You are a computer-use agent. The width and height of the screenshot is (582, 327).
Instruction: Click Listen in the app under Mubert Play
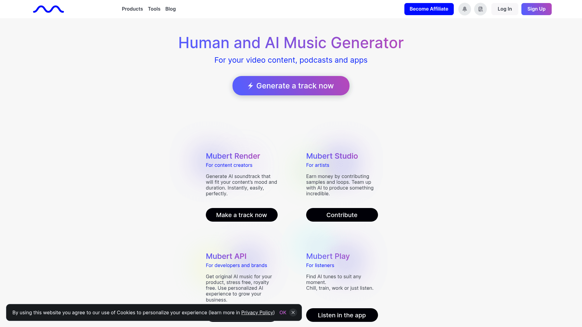pyautogui.click(x=342, y=315)
